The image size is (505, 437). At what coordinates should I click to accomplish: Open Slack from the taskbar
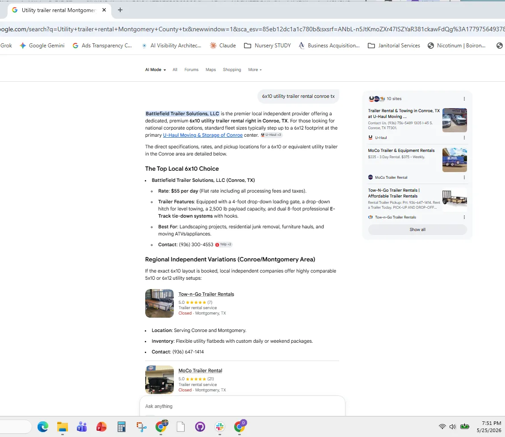(220, 427)
